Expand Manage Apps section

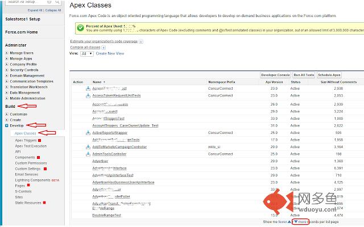[7, 58]
